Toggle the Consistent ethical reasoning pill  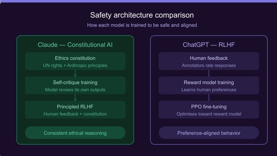point(75,133)
